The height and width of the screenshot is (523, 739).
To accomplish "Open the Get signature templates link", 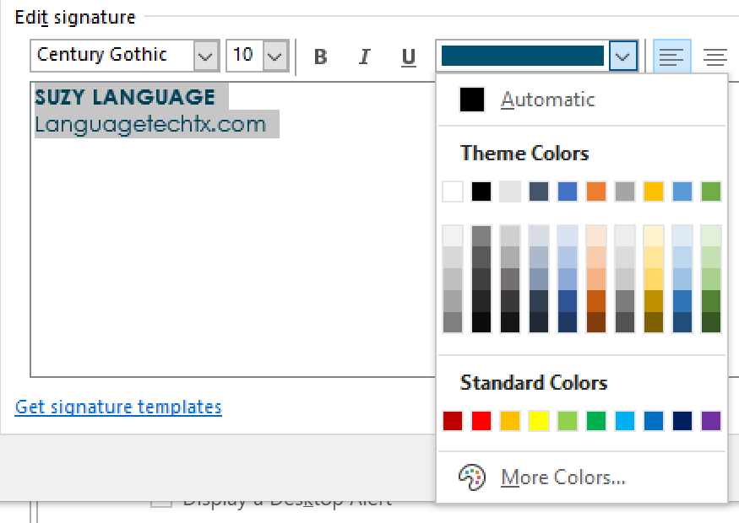I will [118, 407].
